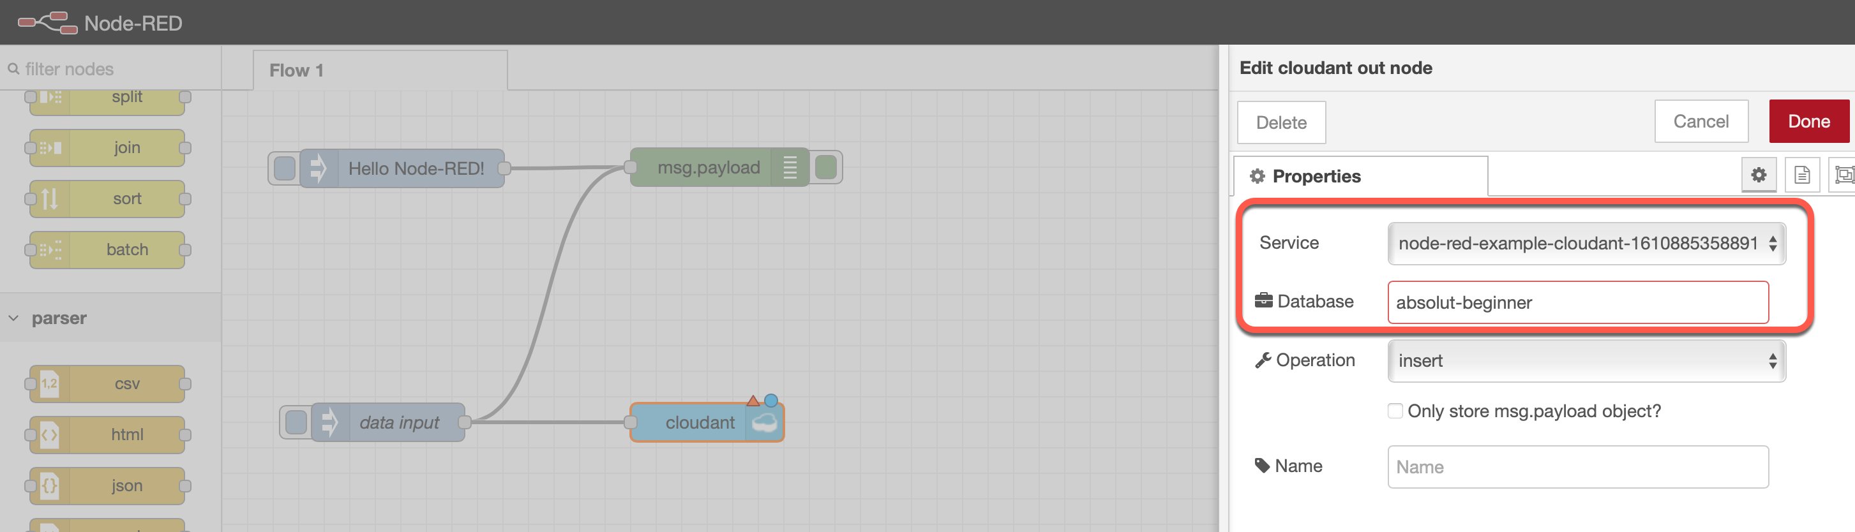Viewport: 1855px width, 532px height.
Task: Click the cloudant node cloud icon
Action: coord(764,422)
